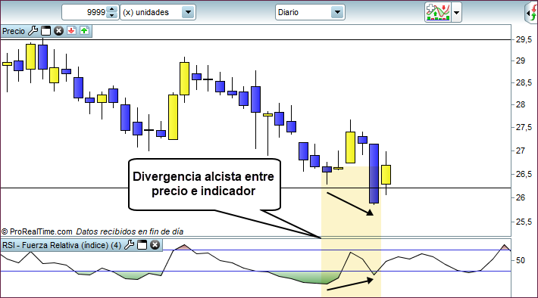The width and height of the screenshot is (538, 298).
Task: Click the 29,5 price axis label
Action: (x=524, y=40)
